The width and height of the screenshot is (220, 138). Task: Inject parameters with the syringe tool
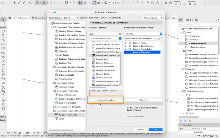[x=24, y=3]
